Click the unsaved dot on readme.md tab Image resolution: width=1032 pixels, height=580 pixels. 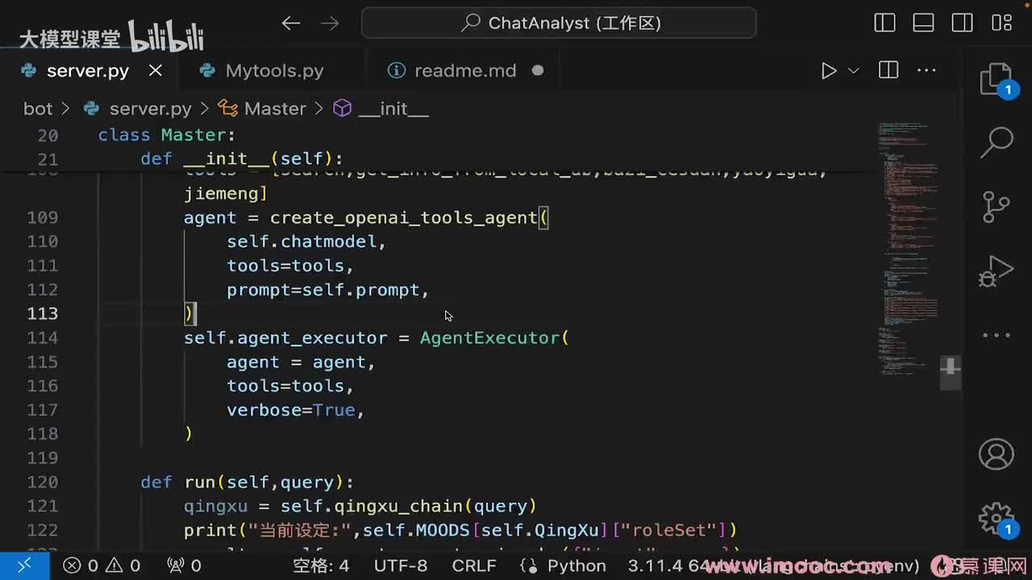(538, 70)
